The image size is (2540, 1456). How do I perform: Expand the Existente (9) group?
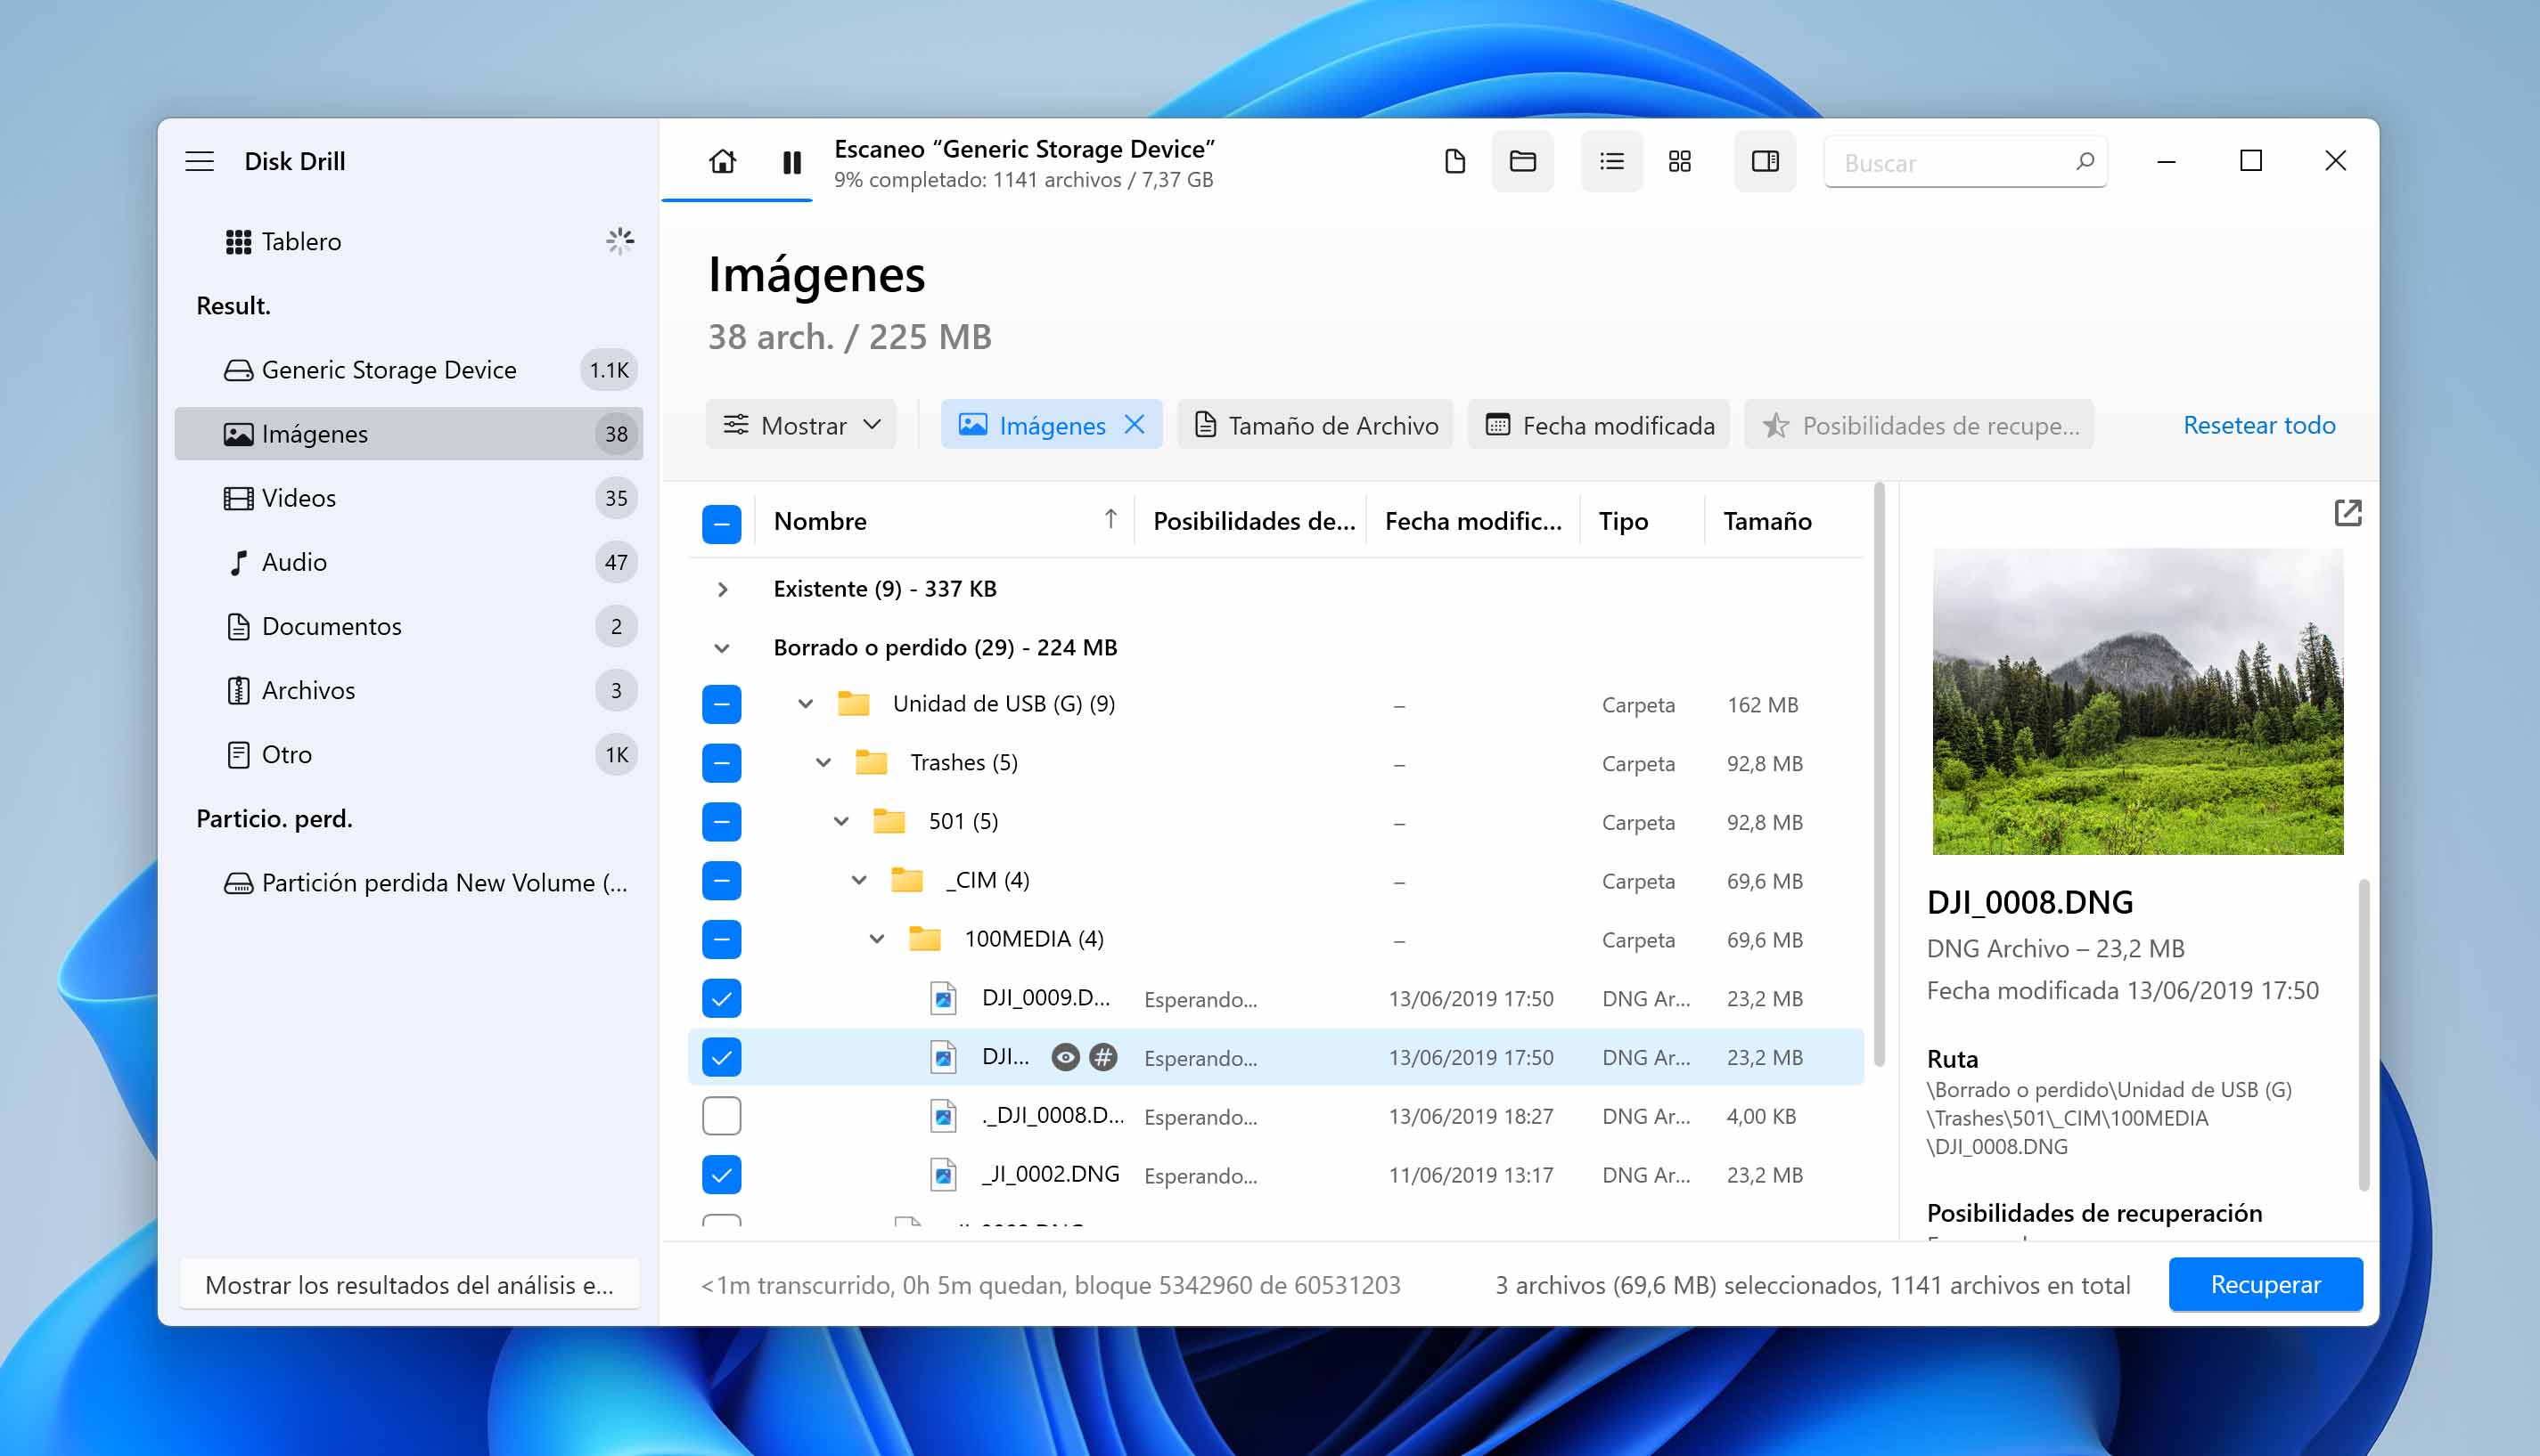pos(723,589)
